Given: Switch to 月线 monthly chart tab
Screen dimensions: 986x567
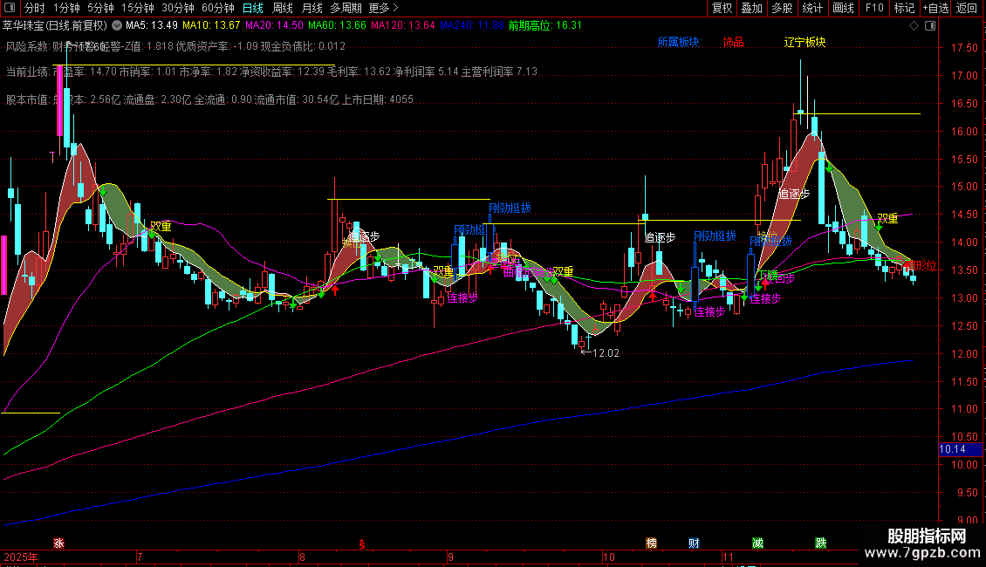Looking at the screenshot, I should coord(312,8).
